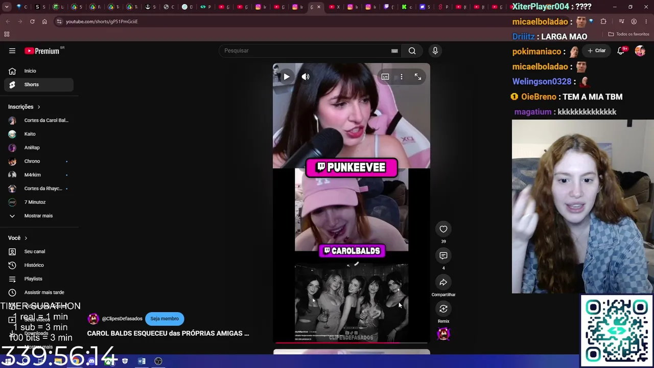The height and width of the screenshot is (368, 654).
Task: Click the Criar create button
Action: pyautogui.click(x=597, y=51)
